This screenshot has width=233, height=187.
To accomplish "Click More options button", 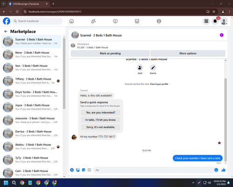I will coord(188,53).
